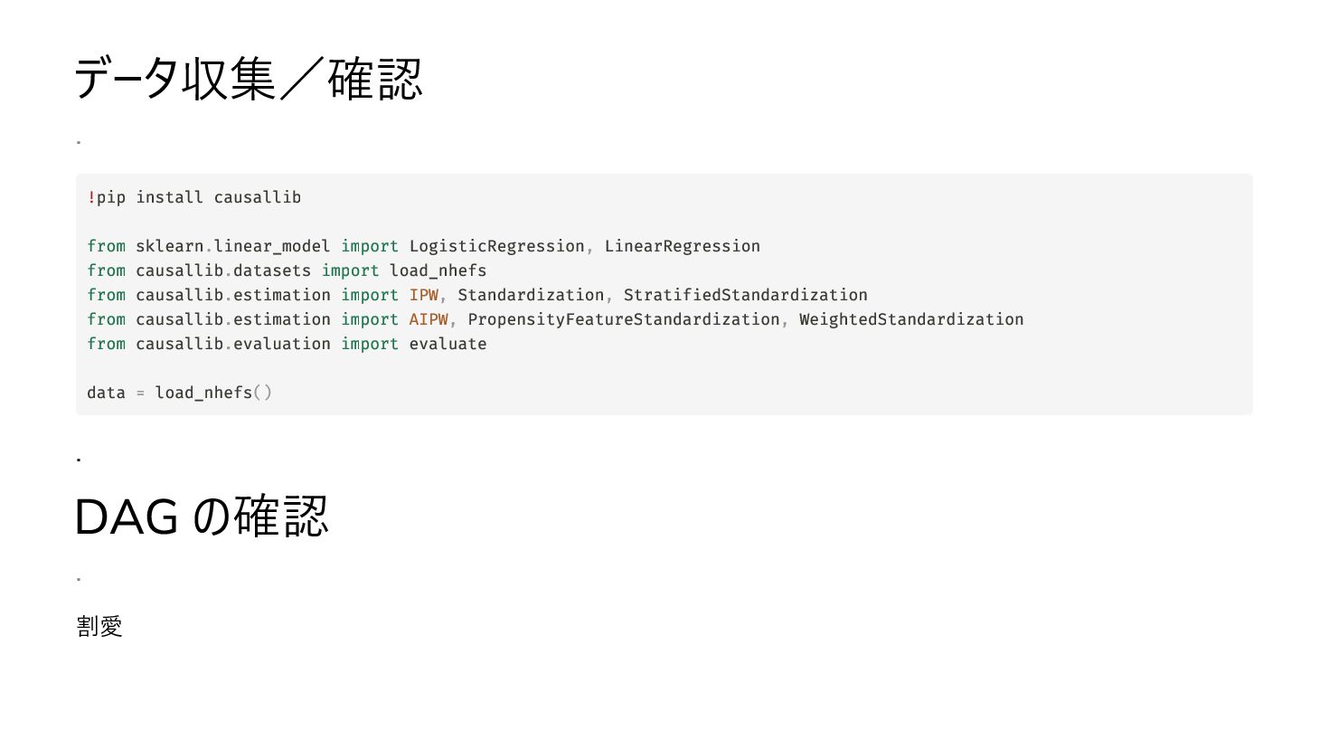Click the small dot below DAG の確認 heading

[79, 578]
